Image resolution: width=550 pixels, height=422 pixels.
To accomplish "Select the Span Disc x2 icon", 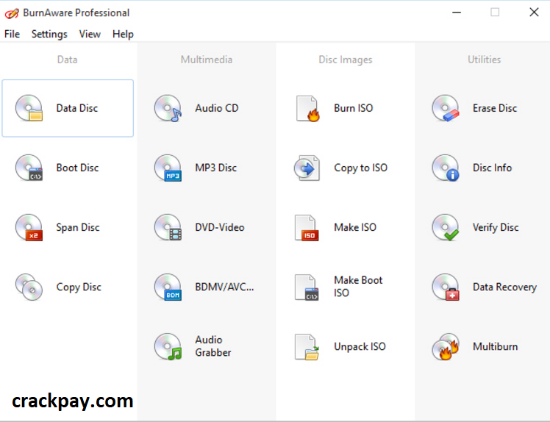I will click(29, 227).
